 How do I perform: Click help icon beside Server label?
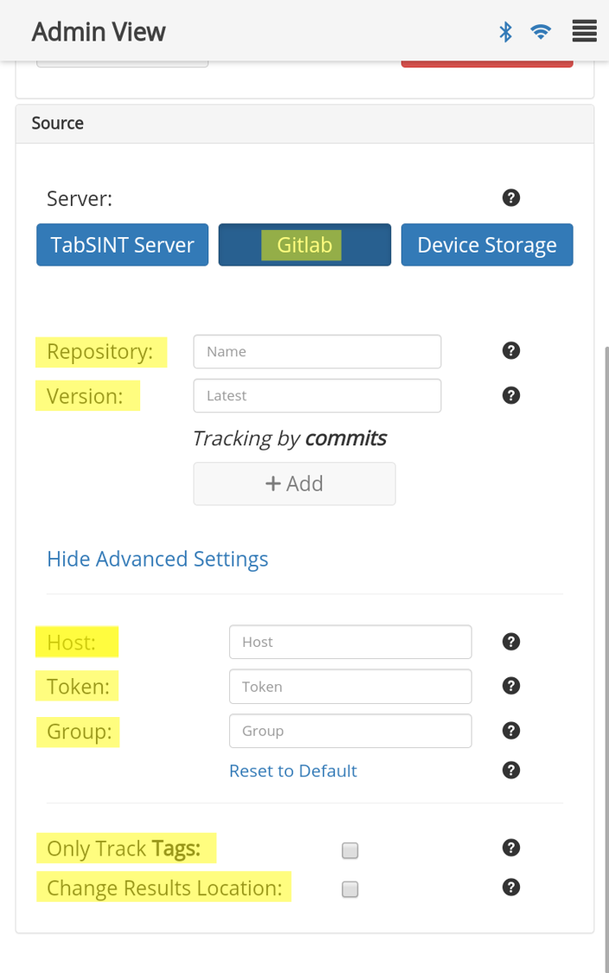[x=511, y=198]
